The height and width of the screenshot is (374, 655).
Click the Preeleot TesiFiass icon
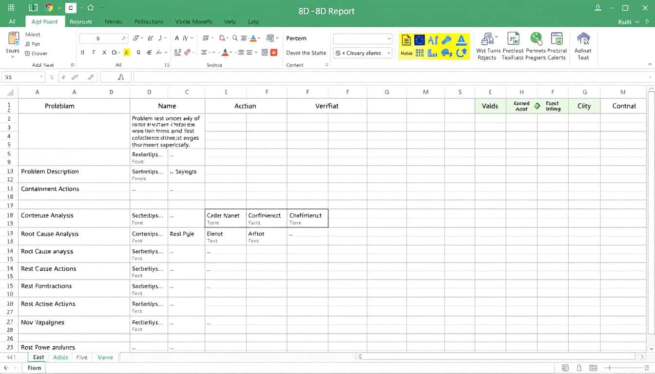click(513, 39)
